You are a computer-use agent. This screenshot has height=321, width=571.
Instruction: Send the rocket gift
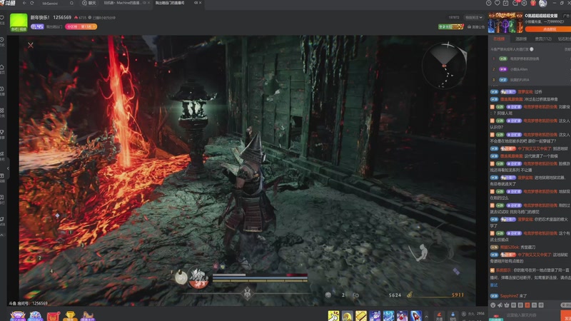click(416, 315)
